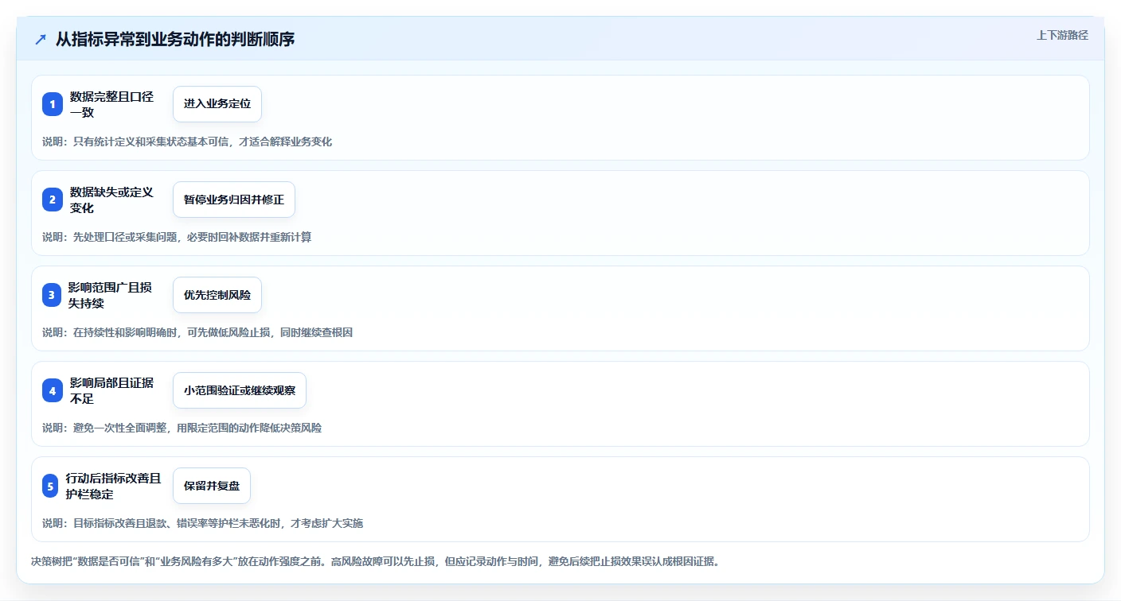Image resolution: width=1121 pixels, height=601 pixels.
Task: Click the arrow icon beside the panel title
Action: click(41, 39)
